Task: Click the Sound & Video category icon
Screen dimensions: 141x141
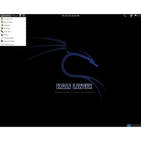Action: 2,41
